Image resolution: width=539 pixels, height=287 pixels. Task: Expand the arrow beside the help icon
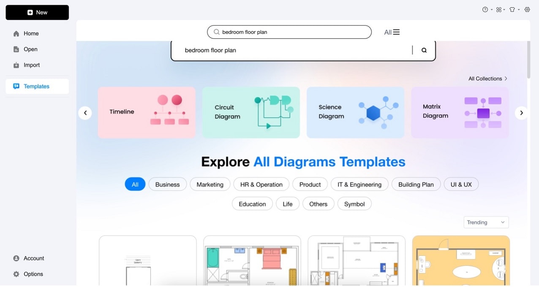491,10
